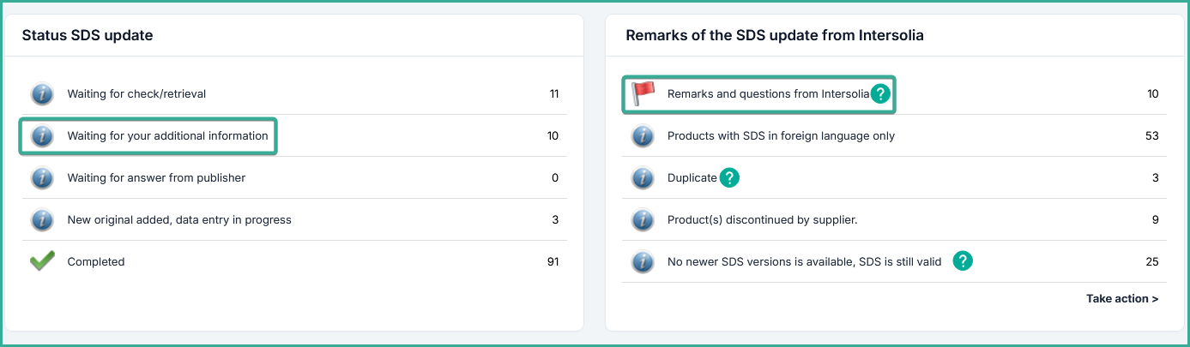Open Waiting for your additional information row

(167, 136)
